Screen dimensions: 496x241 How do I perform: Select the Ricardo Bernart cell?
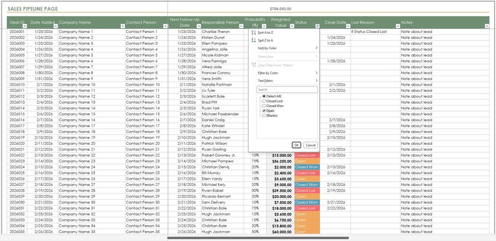coord(222,196)
